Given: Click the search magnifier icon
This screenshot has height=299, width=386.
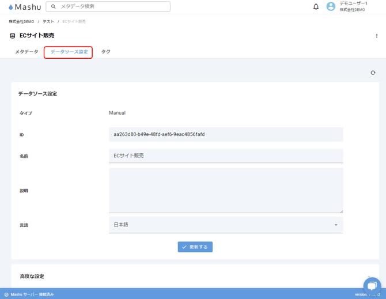Looking at the screenshot, I should 54,7.
